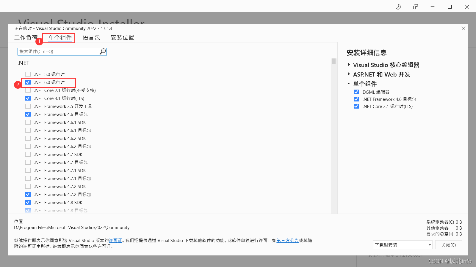
Task: Expand Visual Studio 核心编辑器 section
Action: point(349,65)
